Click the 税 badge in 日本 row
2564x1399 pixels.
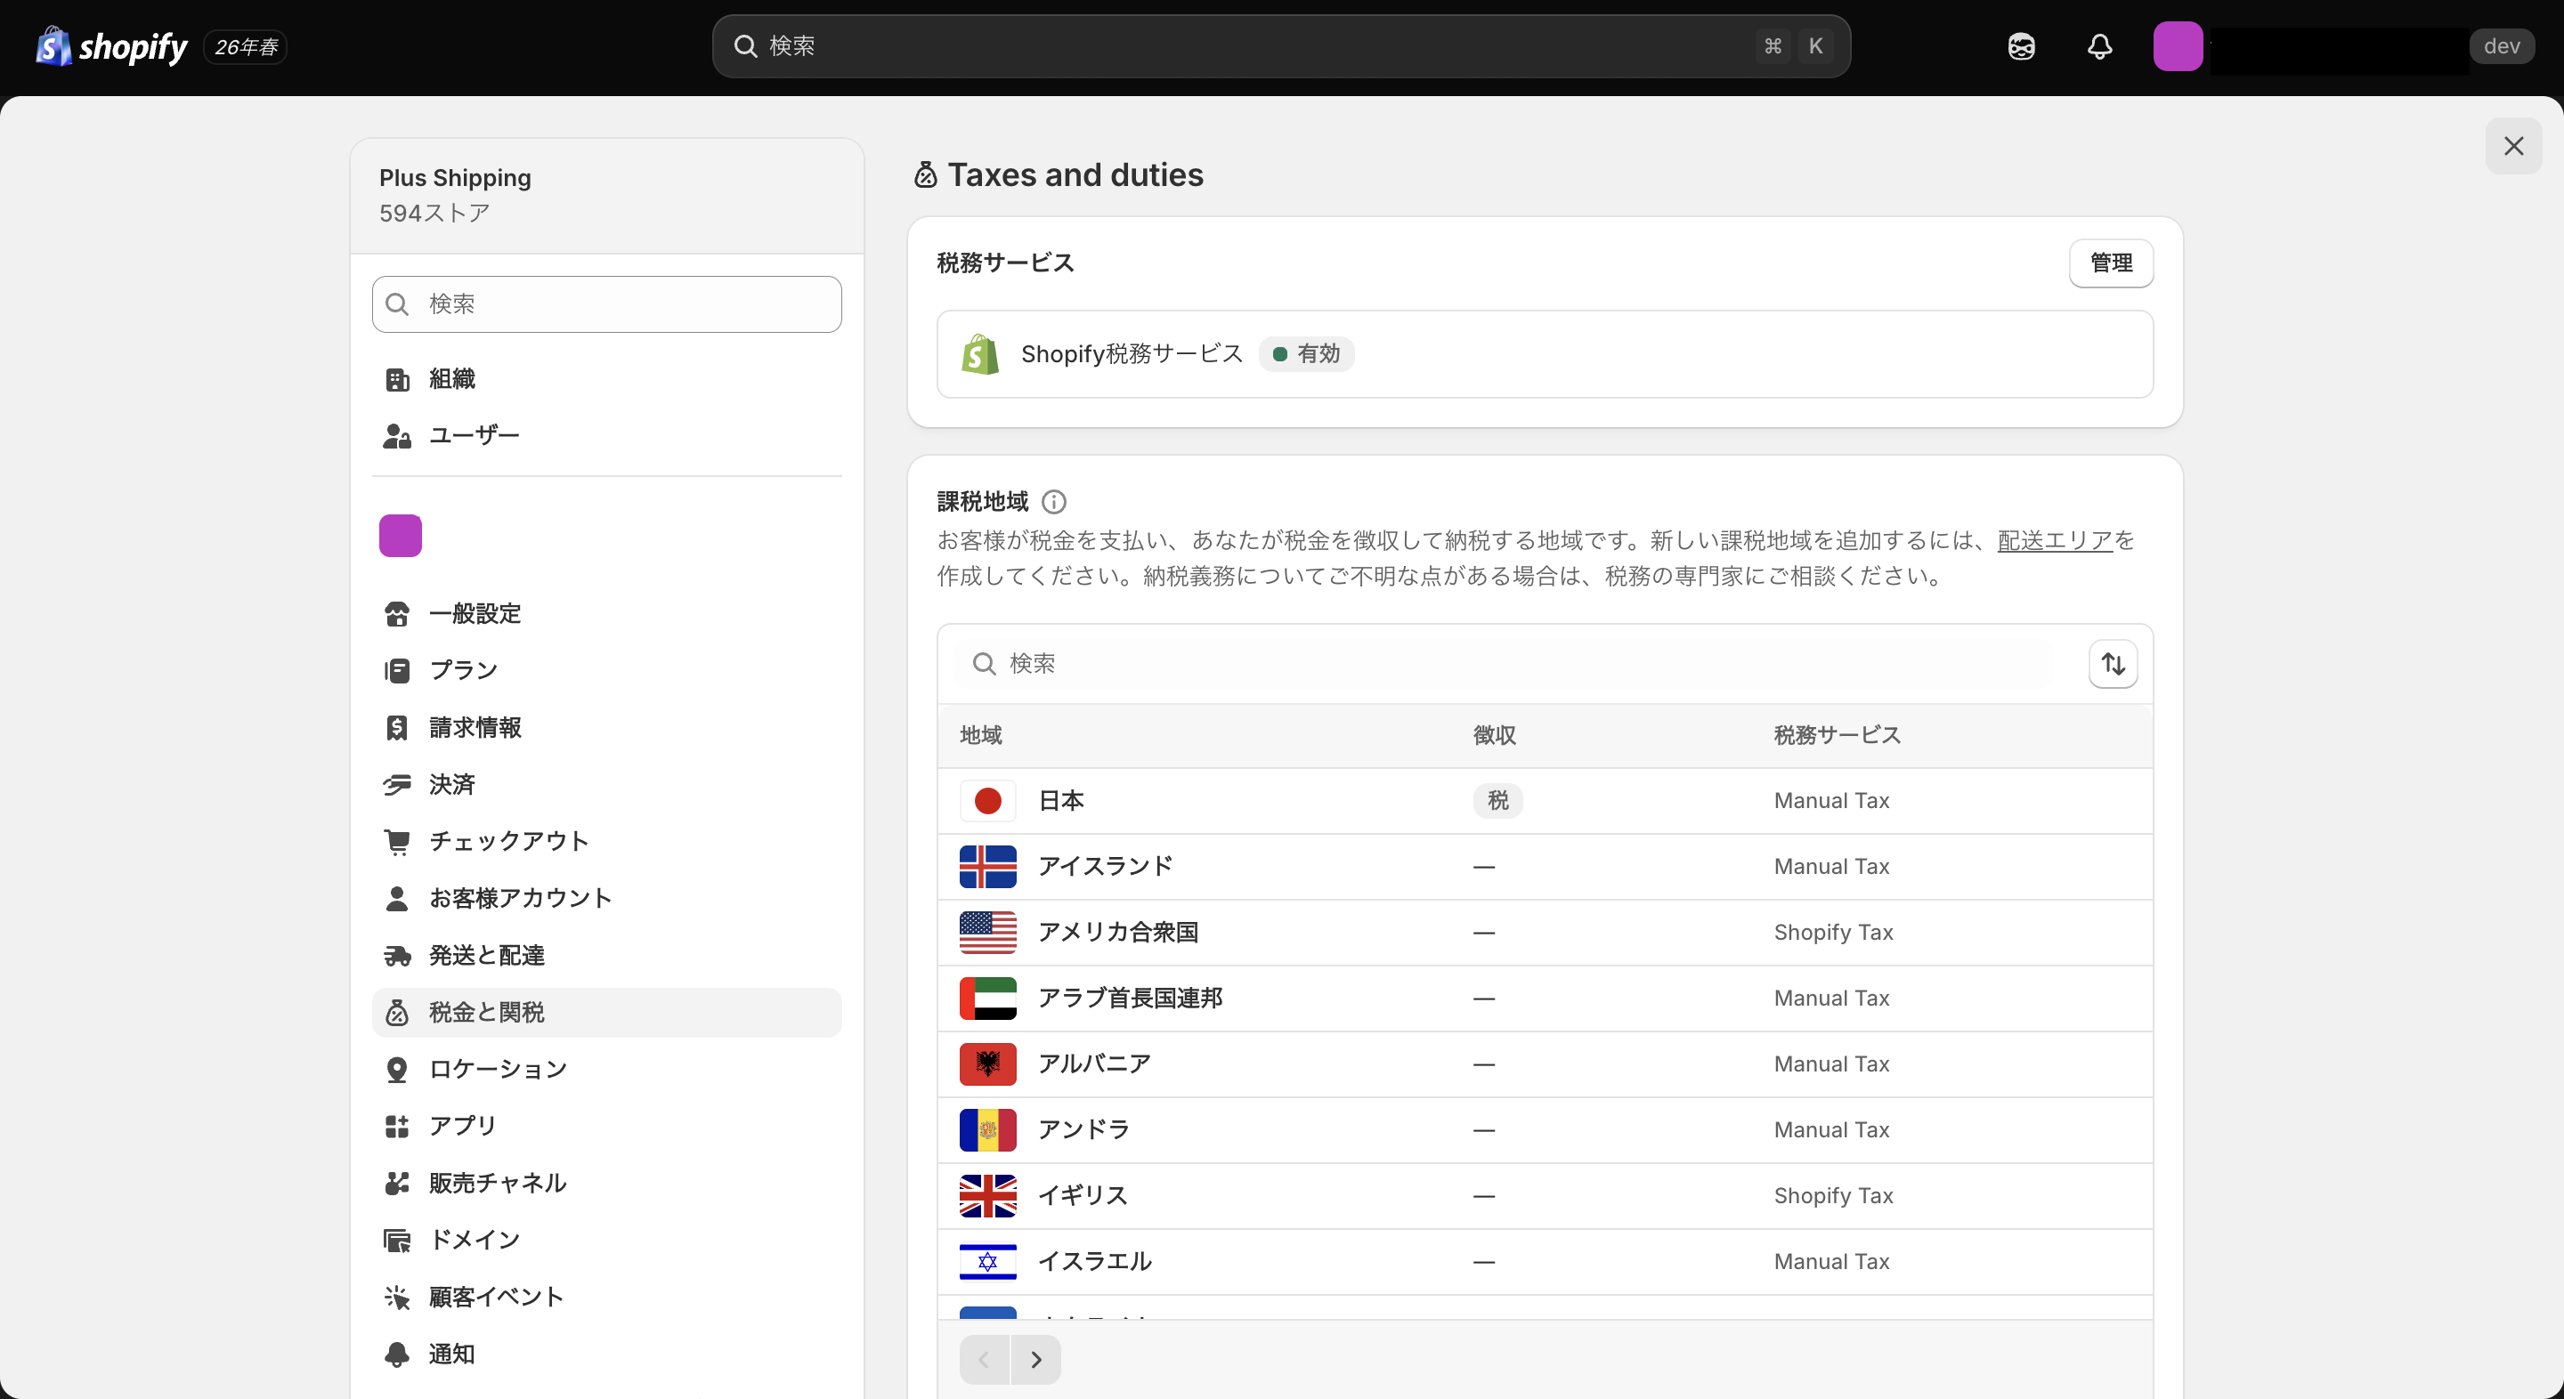pos(1497,801)
